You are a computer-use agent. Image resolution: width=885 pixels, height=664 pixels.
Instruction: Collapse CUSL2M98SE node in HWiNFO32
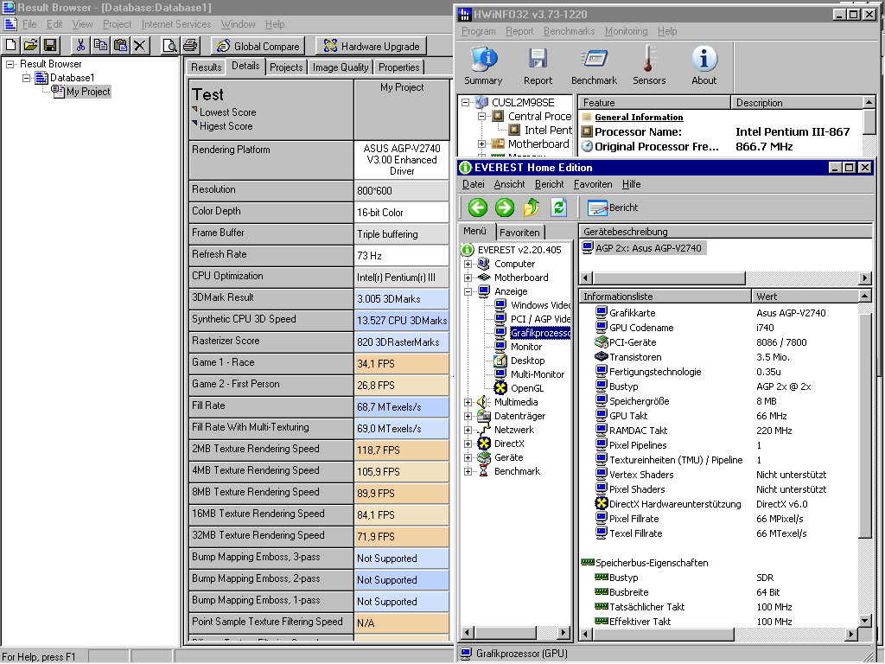pos(465,103)
